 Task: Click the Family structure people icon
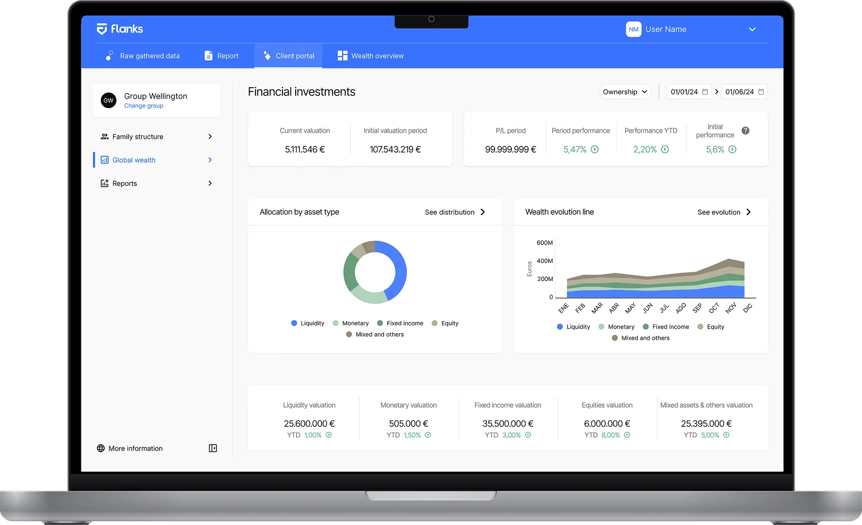pos(104,136)
